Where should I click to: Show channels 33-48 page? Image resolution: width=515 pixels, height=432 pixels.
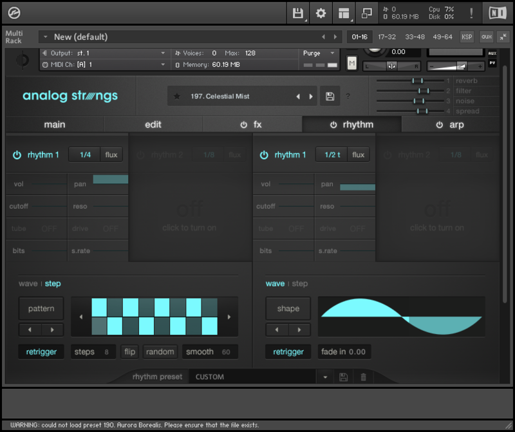point(415,37)
